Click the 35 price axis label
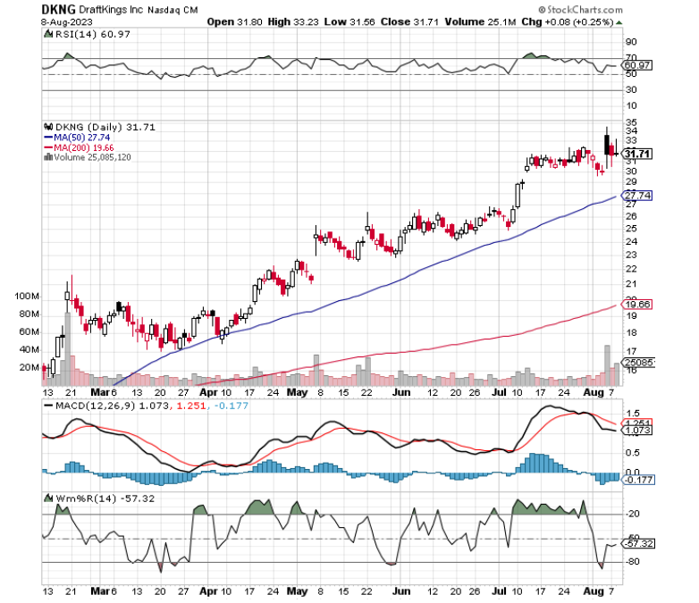The width and height of the screenshot is (699, 603). (x=631, y=122)
